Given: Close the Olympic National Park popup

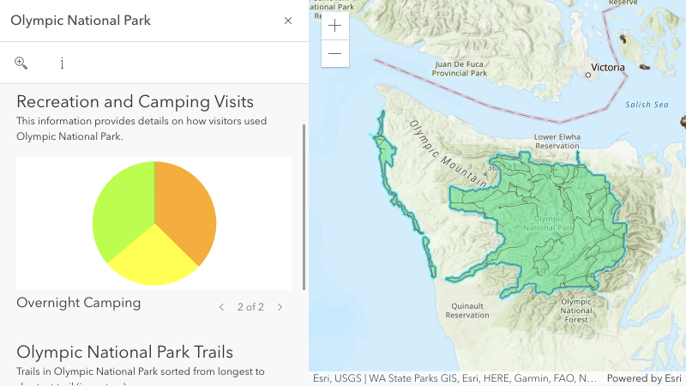Looking at the screenshot, I should tap(288, 21).
